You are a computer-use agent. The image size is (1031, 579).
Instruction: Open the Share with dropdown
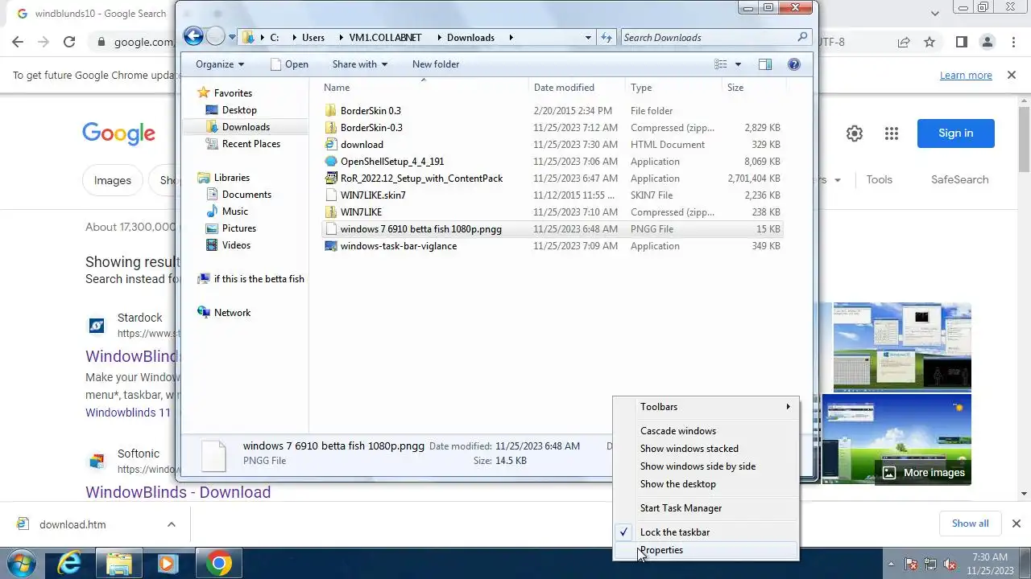pos(360,64)
